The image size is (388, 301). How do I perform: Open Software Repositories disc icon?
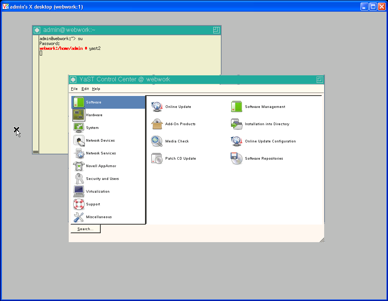pyautogui.click(x=237, y=159)
